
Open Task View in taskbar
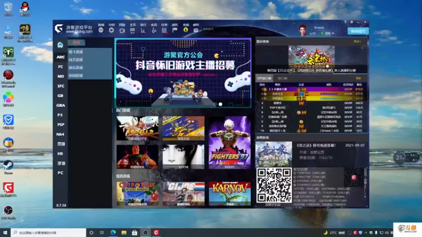(x=102, y=232)
